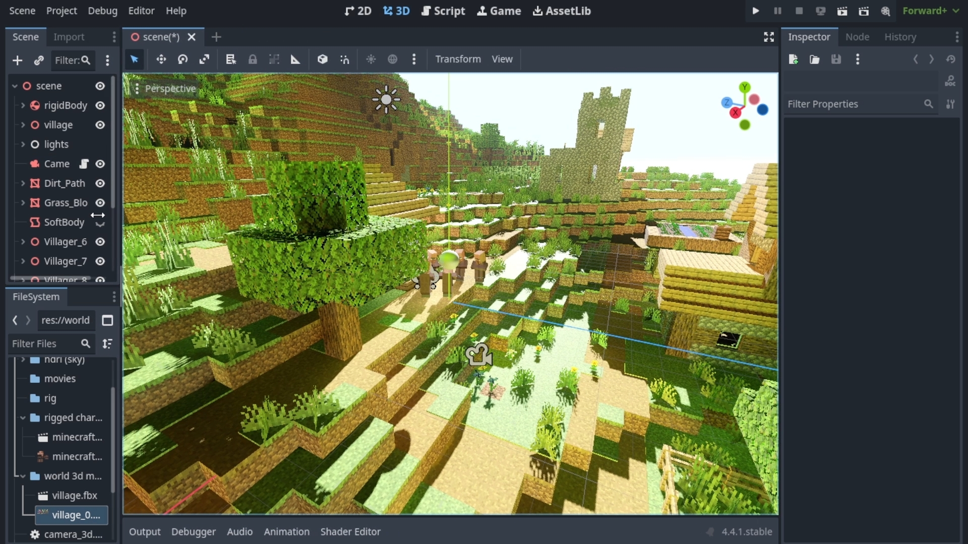Expand the village node
Viewport: 968px width, 544px height.
[23, 125]
